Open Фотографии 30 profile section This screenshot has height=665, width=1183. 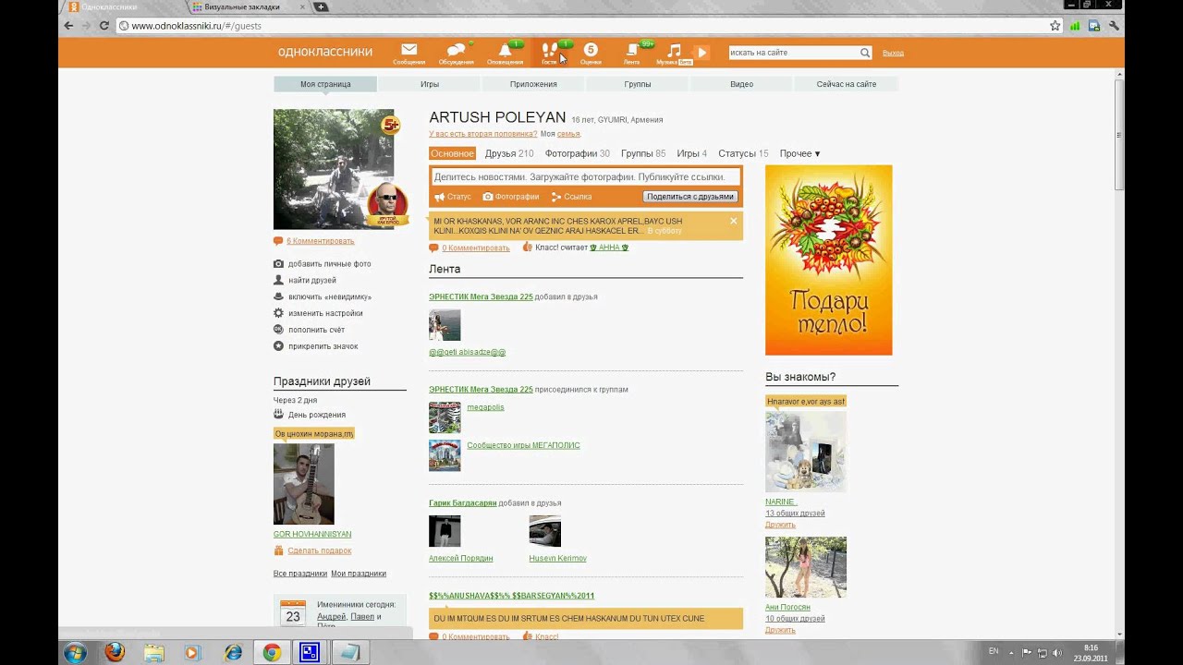[577, 153]
